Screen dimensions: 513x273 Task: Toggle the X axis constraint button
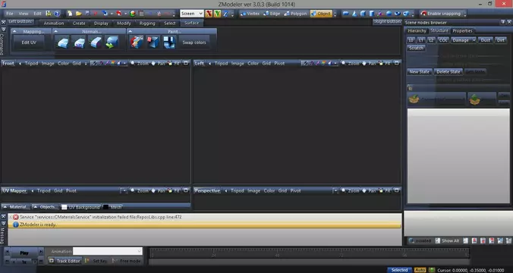point(209,14)
